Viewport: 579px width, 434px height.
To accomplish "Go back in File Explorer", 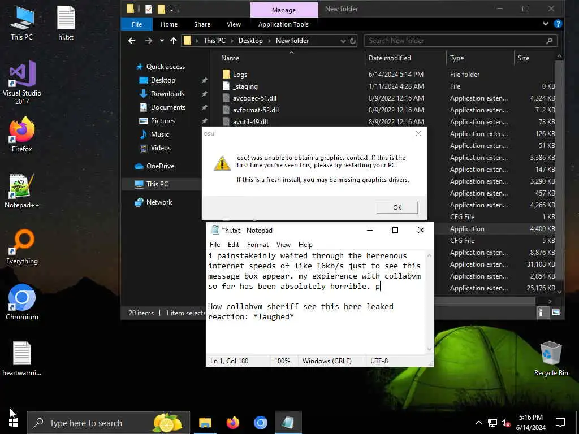I will (x=131, y=41).
